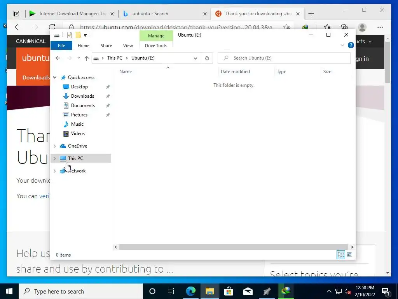Image resolution: width=398 pixels, height=299 pixels.
Task: Open Mail app from taskbar
Action: pyautogui.click(x=248, y=291)
